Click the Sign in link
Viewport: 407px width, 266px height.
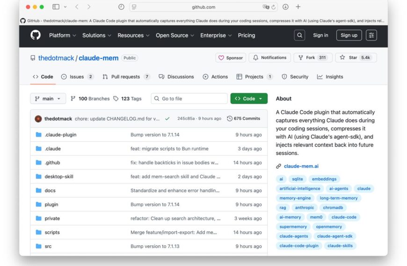(320, 35)
